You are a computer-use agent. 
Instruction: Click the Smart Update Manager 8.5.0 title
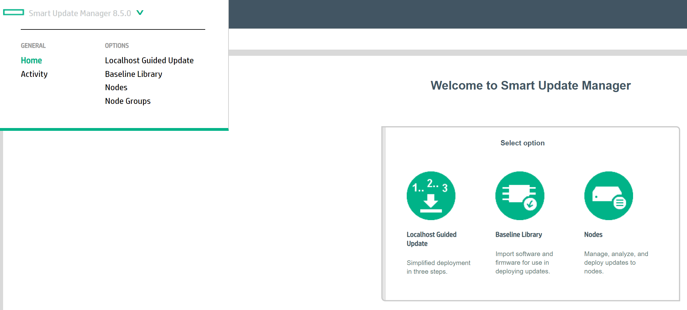pos(80,13)
